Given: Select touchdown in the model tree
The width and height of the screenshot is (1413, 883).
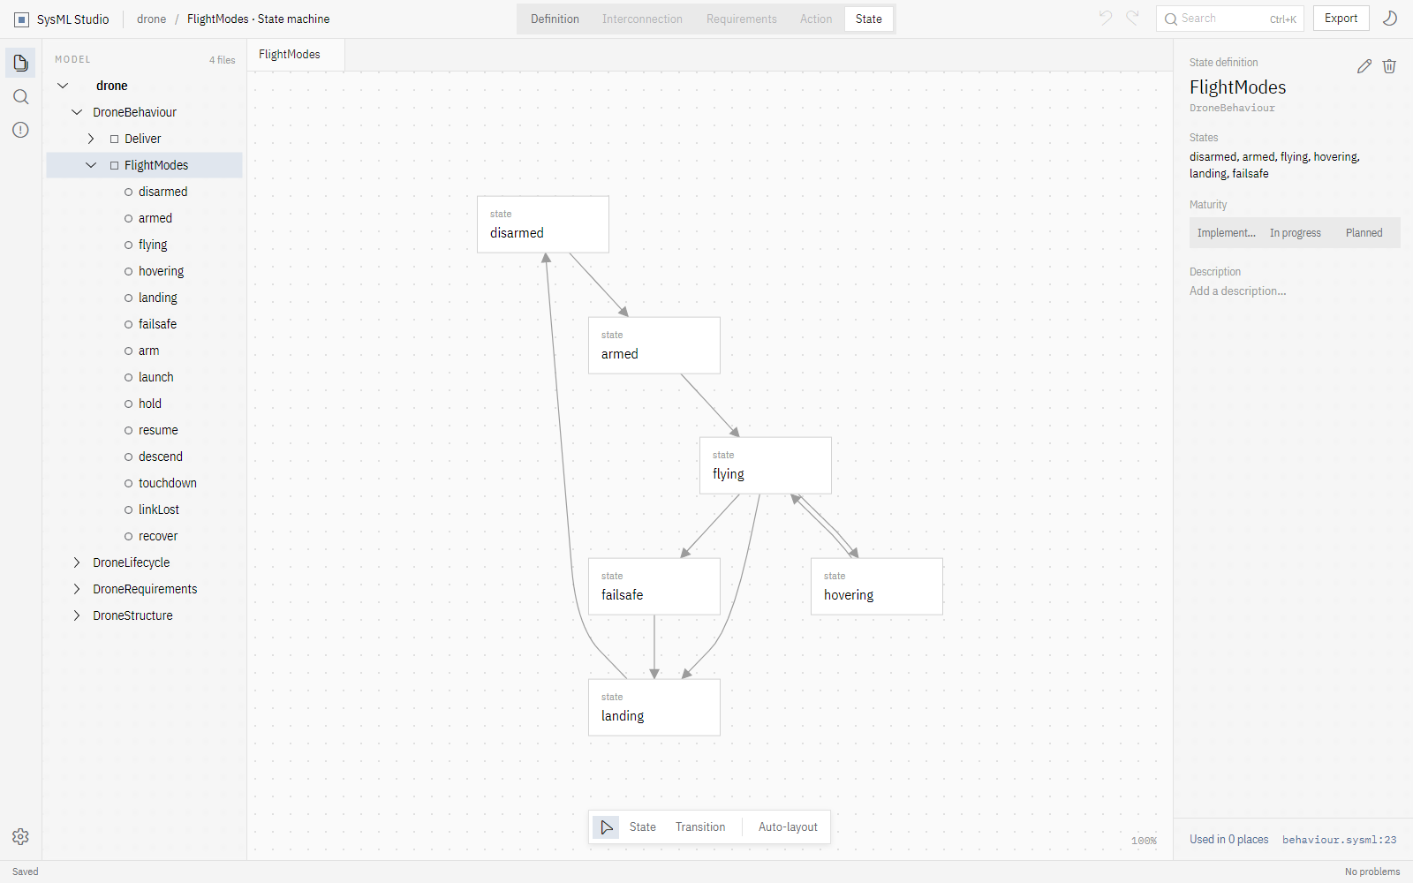Looking at the screenshot, I should [145, 483].
